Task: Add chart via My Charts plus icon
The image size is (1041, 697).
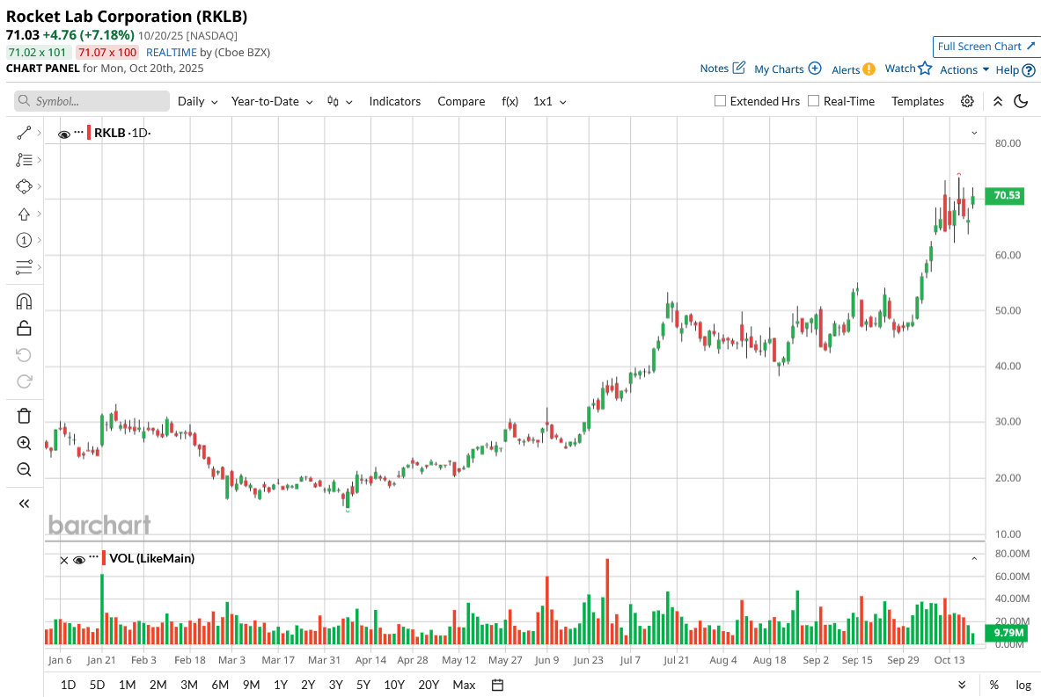Action: coord(815,69)
